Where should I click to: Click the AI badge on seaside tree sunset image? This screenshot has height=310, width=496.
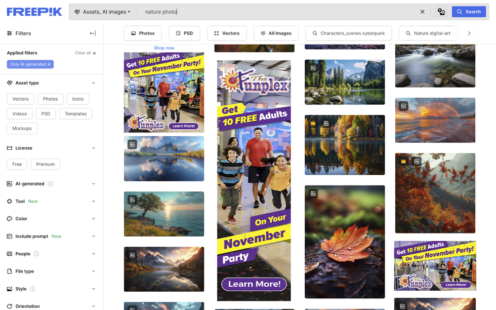point(132,200)
